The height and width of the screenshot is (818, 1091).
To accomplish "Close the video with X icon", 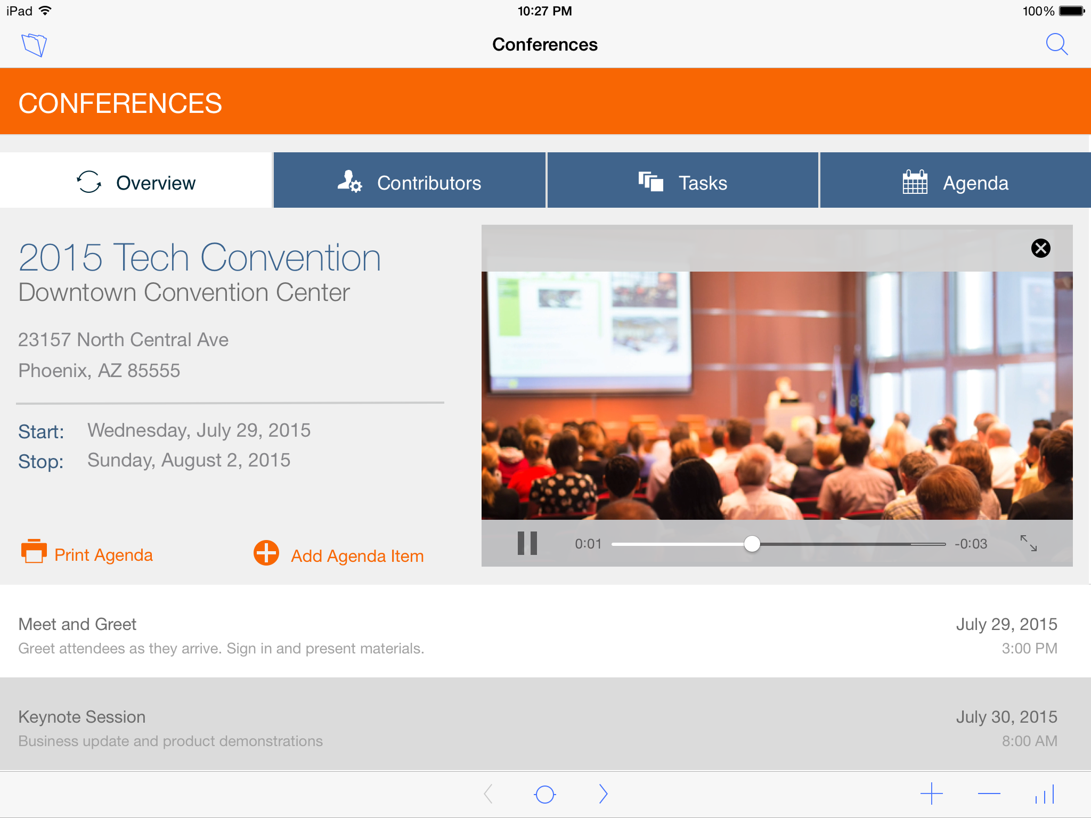I will click(x=1040, y=248).
